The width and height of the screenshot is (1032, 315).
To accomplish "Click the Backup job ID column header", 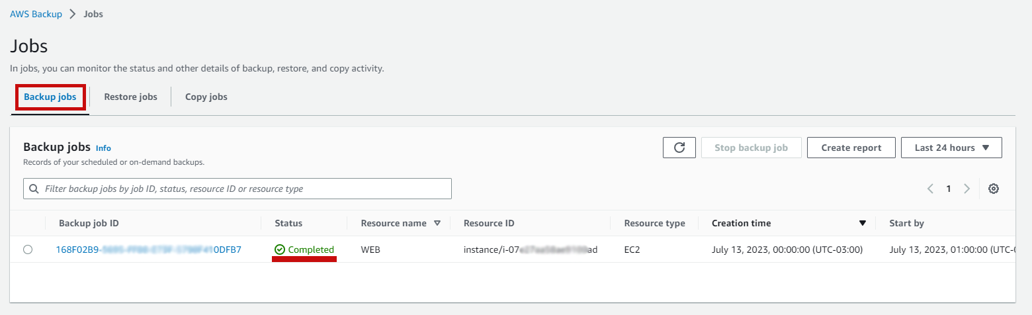I will (x=89, y=223).
